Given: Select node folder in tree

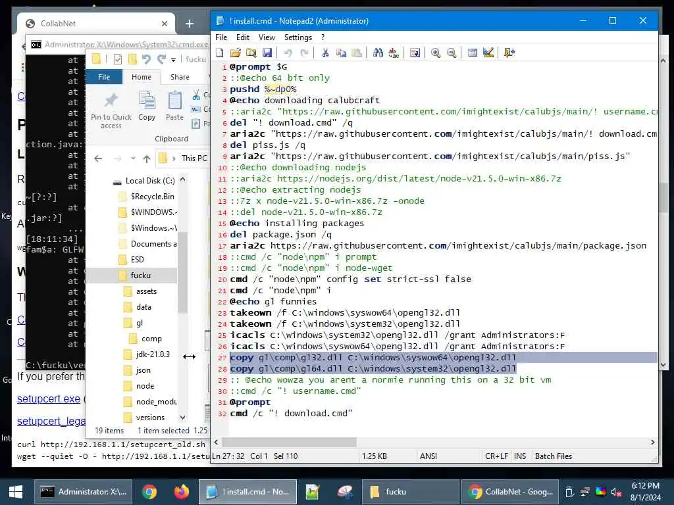Looking at the screenshot, I should pos(139,386).
